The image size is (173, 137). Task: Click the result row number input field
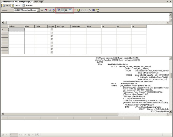pos(14,135)
